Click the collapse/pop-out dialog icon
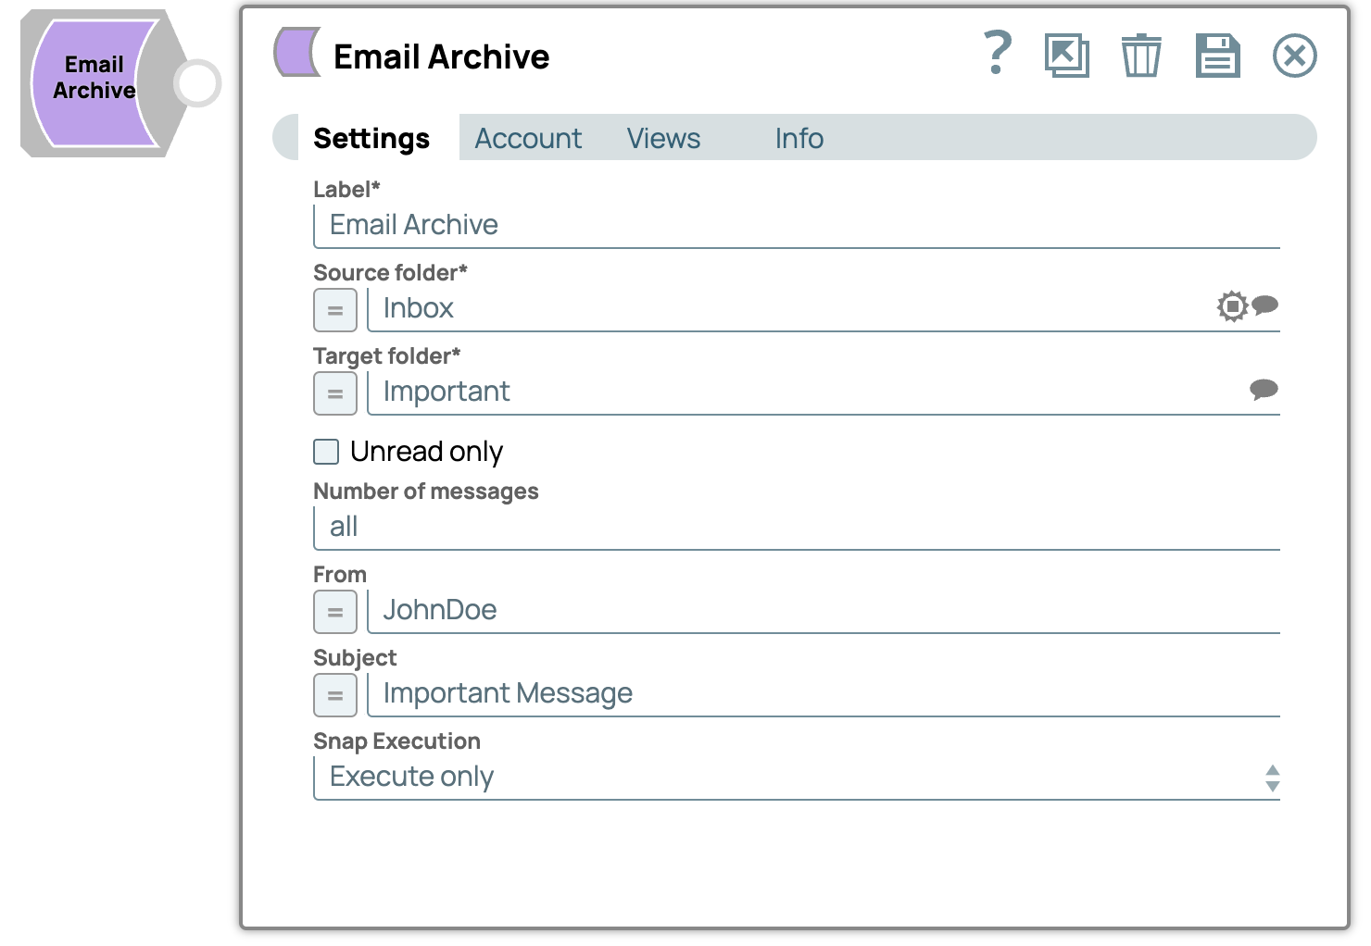The height and width of the screenshot is (946, 1371). coord(1066,56)
